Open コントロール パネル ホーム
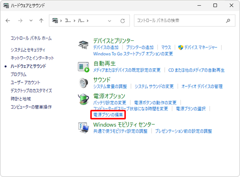 (31, 38)
